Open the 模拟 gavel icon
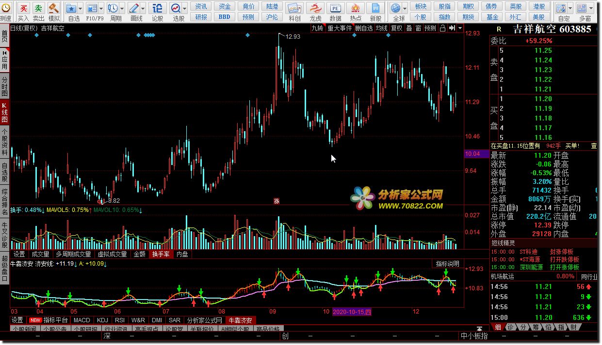The image size is (602, 345). coord(54,8)
